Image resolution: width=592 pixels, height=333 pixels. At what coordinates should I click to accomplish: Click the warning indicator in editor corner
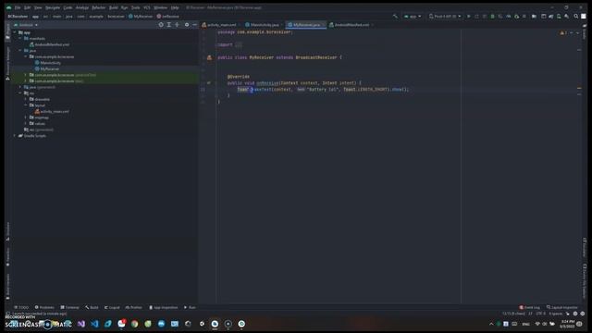[563, 33]
